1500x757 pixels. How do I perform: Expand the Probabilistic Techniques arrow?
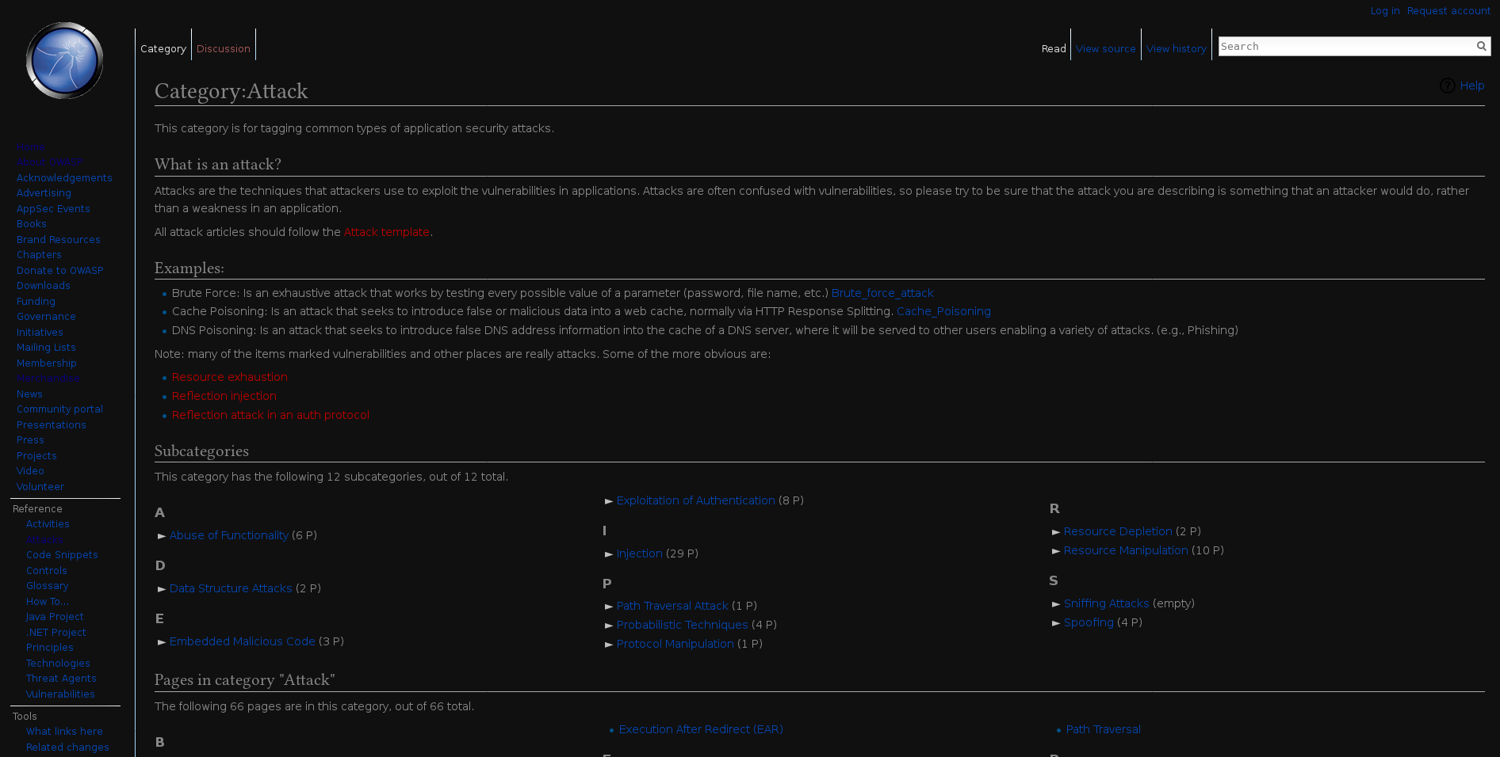pos(609,626)
